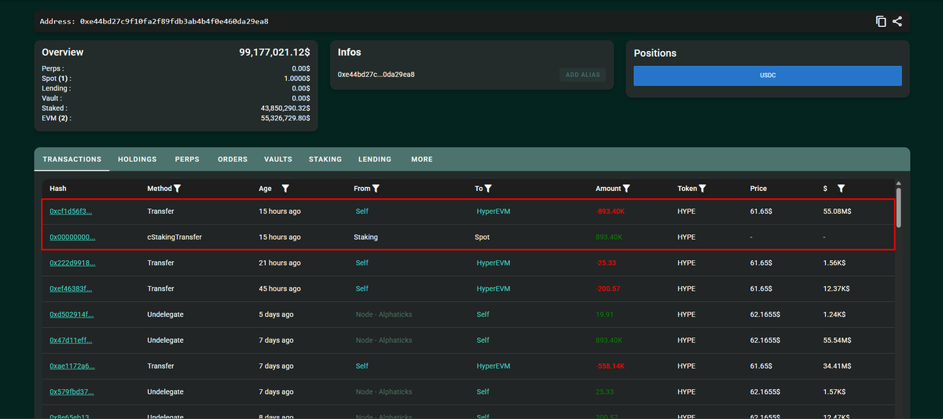The image size is (943, 419).
Task: Click the Hash column header
Action: [57, 189]
